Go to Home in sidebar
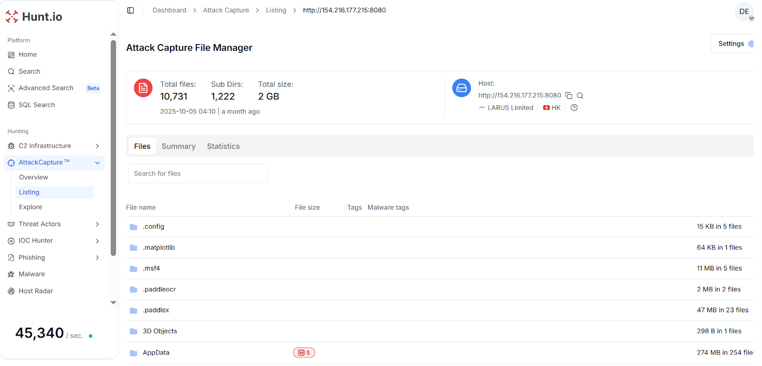 28,55
